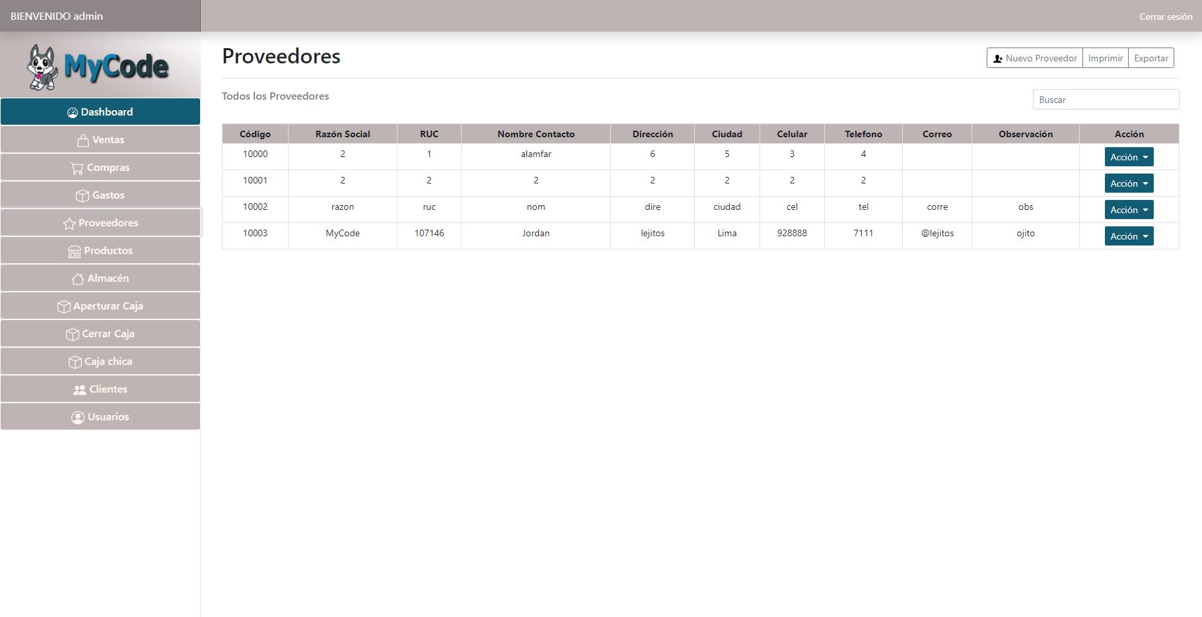
Task: Click the Almacén house icon
Action: [78, 279]
